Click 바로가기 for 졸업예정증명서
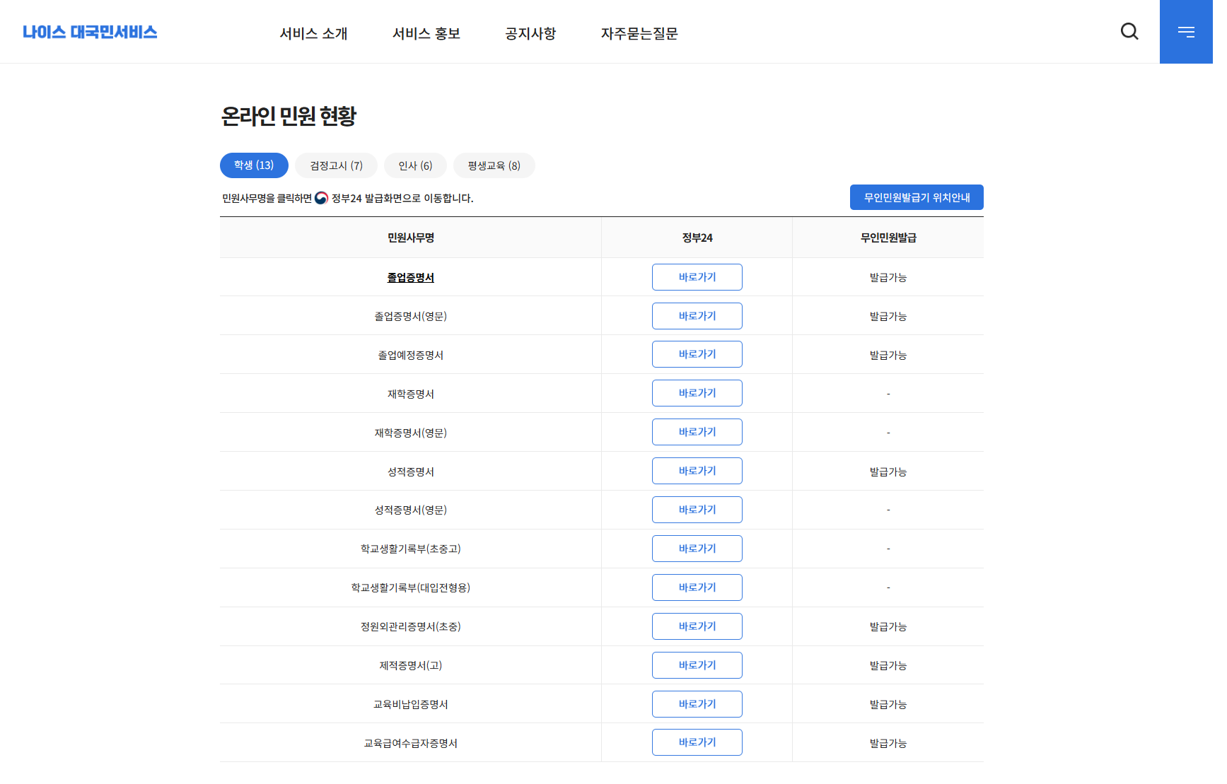Screen dimensions: 1227x784 click(x=697, y=354)
